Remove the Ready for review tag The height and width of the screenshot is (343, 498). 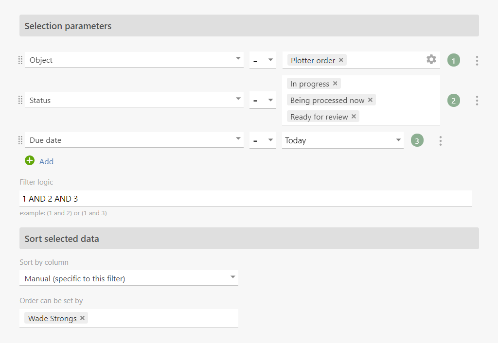pos(354,117)
